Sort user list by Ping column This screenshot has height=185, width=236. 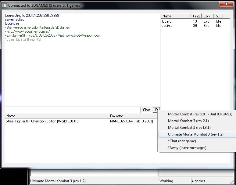pyautogui.click(x=196, y=16)
